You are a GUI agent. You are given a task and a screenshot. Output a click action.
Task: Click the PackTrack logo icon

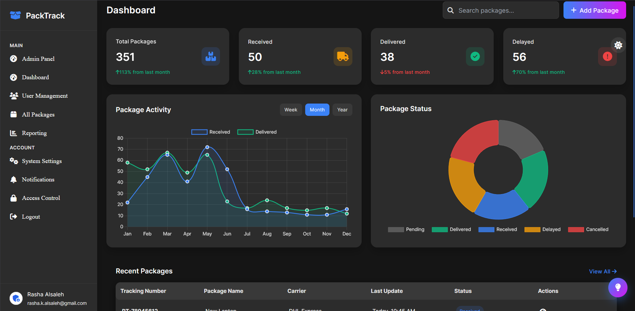click(x=15, y=15)
